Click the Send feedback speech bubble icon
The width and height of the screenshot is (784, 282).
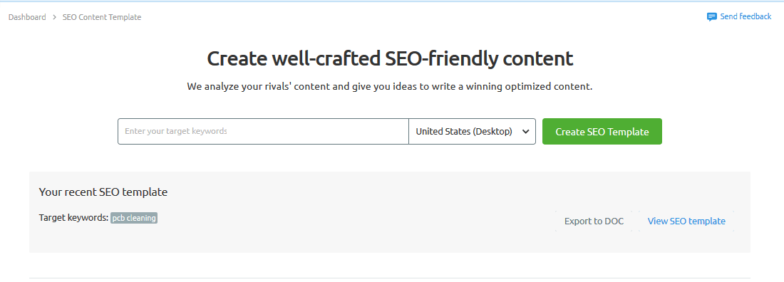tap(711, 17)
